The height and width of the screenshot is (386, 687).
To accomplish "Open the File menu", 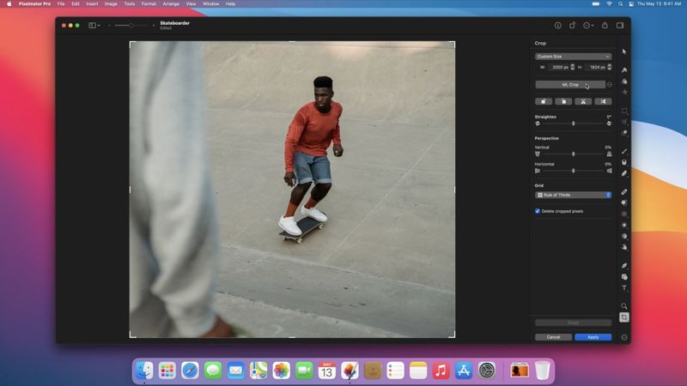I will coord(61,4).
